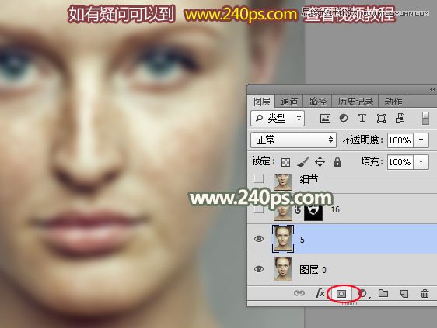Click the 填充 100% value field

pyautogui.click(x=400, y=162)
